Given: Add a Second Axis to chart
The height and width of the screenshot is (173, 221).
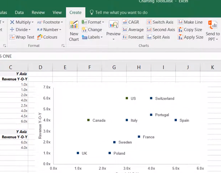Looking at the screenshot, I should point(149,30).
